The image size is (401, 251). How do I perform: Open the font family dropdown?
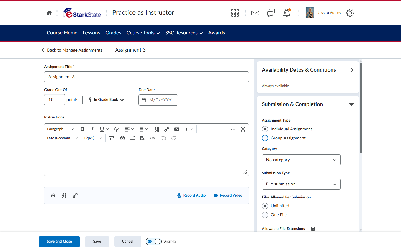[62, 138]
